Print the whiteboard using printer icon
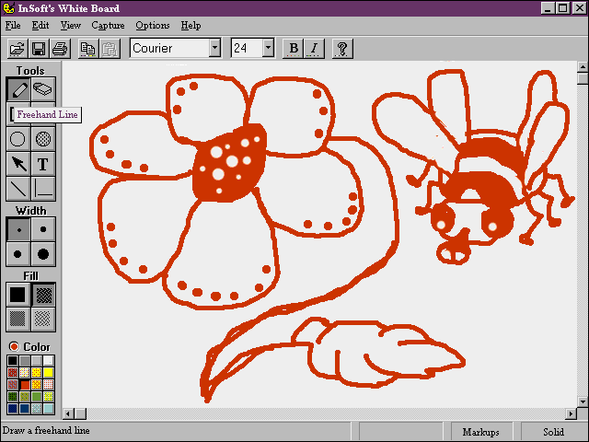This screenshot has width=589, height=442. [60, 49]
